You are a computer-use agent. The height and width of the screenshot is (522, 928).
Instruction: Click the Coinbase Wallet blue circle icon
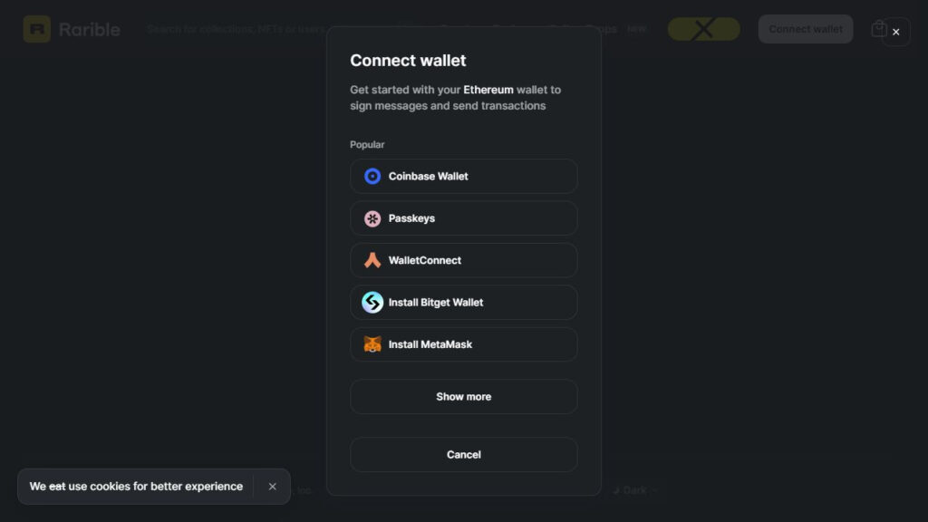coord(372,177)
